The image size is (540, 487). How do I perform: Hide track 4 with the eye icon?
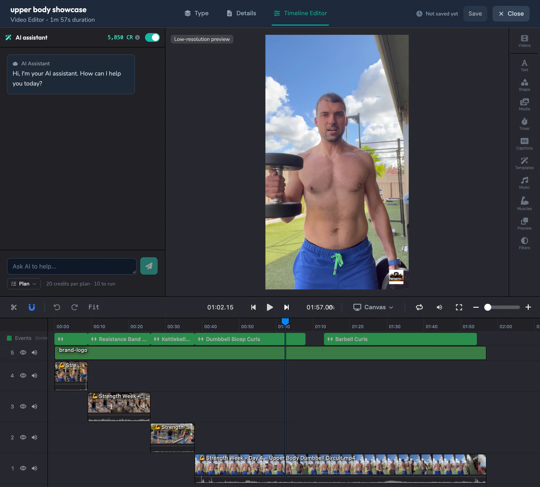[23, 376]
